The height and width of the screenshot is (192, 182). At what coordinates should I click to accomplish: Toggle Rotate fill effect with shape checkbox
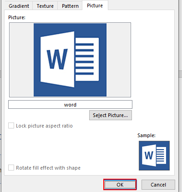pyautogui.click(x=11, y=167)
